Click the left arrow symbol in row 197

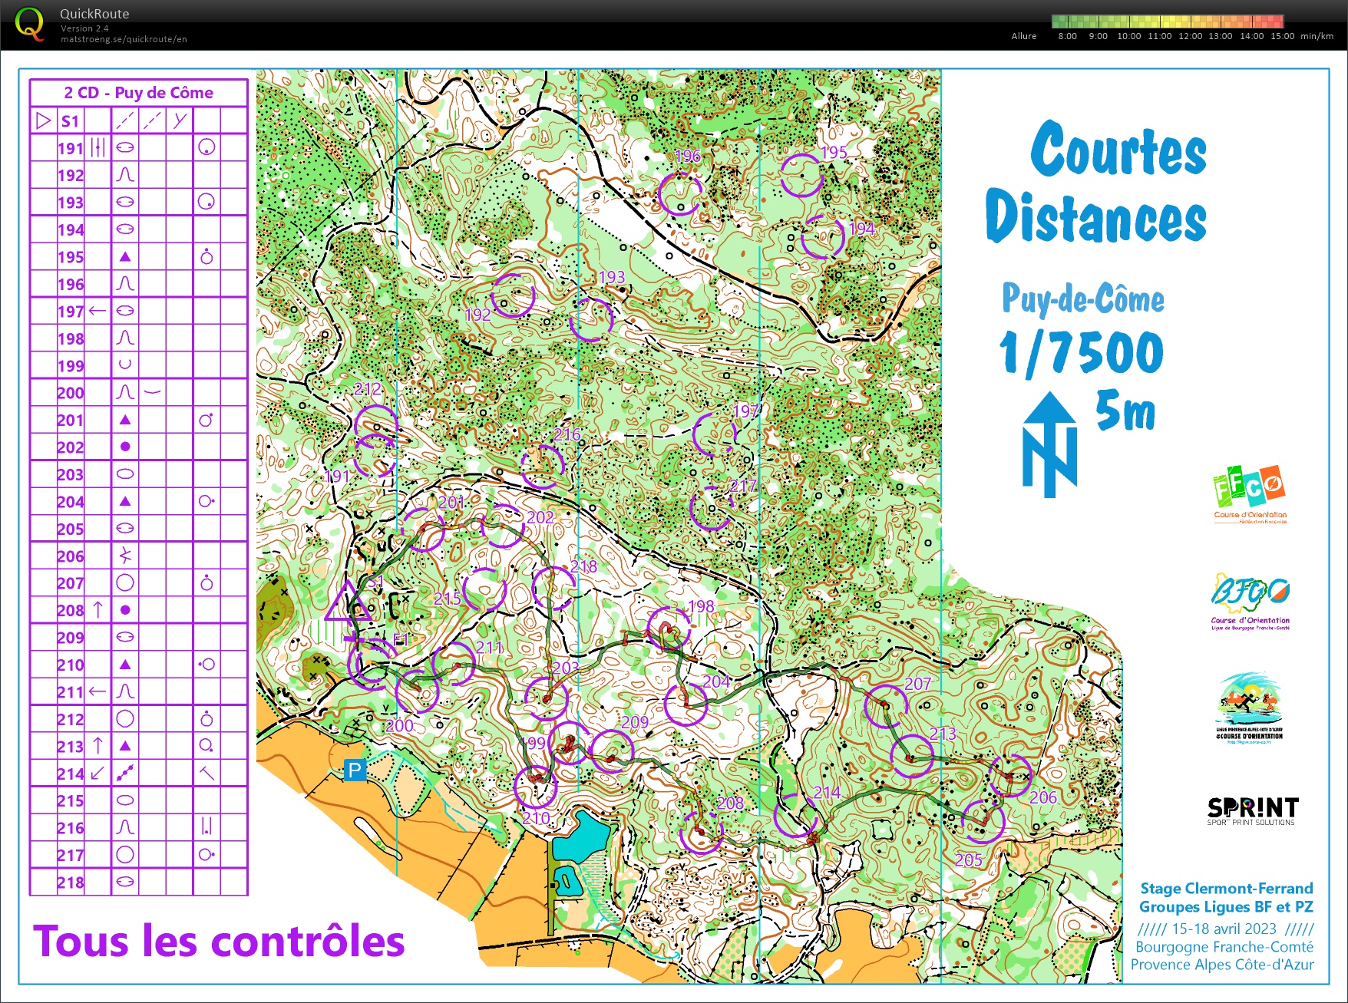(x=97, y=311)
